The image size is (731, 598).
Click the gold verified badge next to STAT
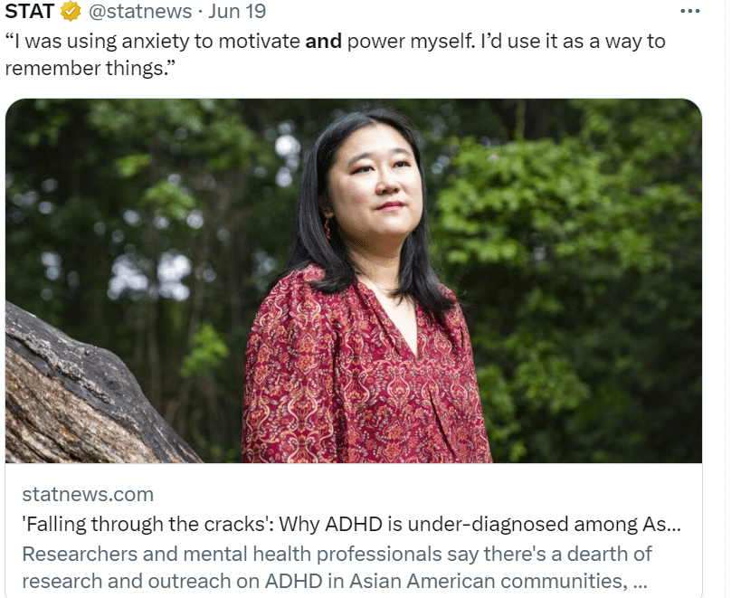(x=71, y=11)
